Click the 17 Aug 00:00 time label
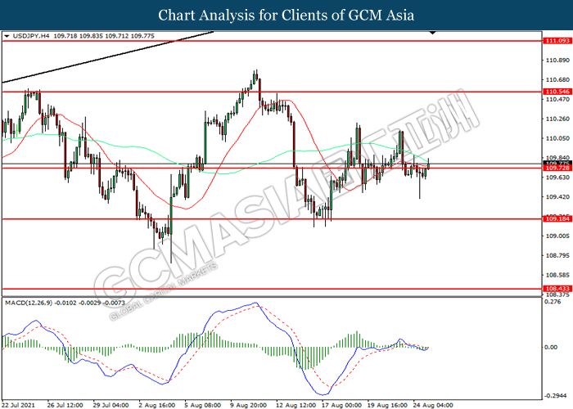The height and width of the screenshot is (409, 573). (341, 405)
